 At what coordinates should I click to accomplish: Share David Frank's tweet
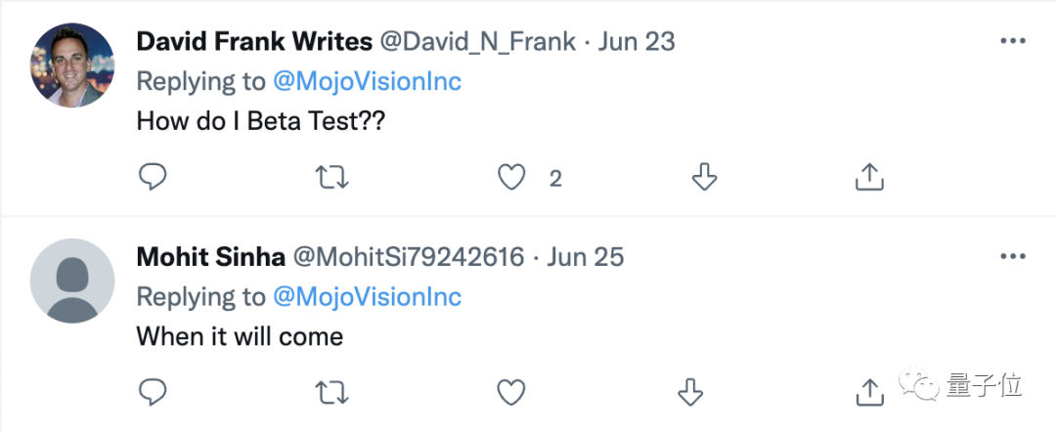[869, 177]
